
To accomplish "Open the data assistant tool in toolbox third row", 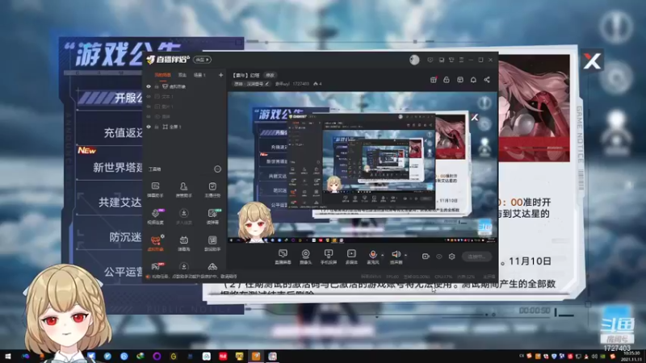I will [x=212, y=244].
